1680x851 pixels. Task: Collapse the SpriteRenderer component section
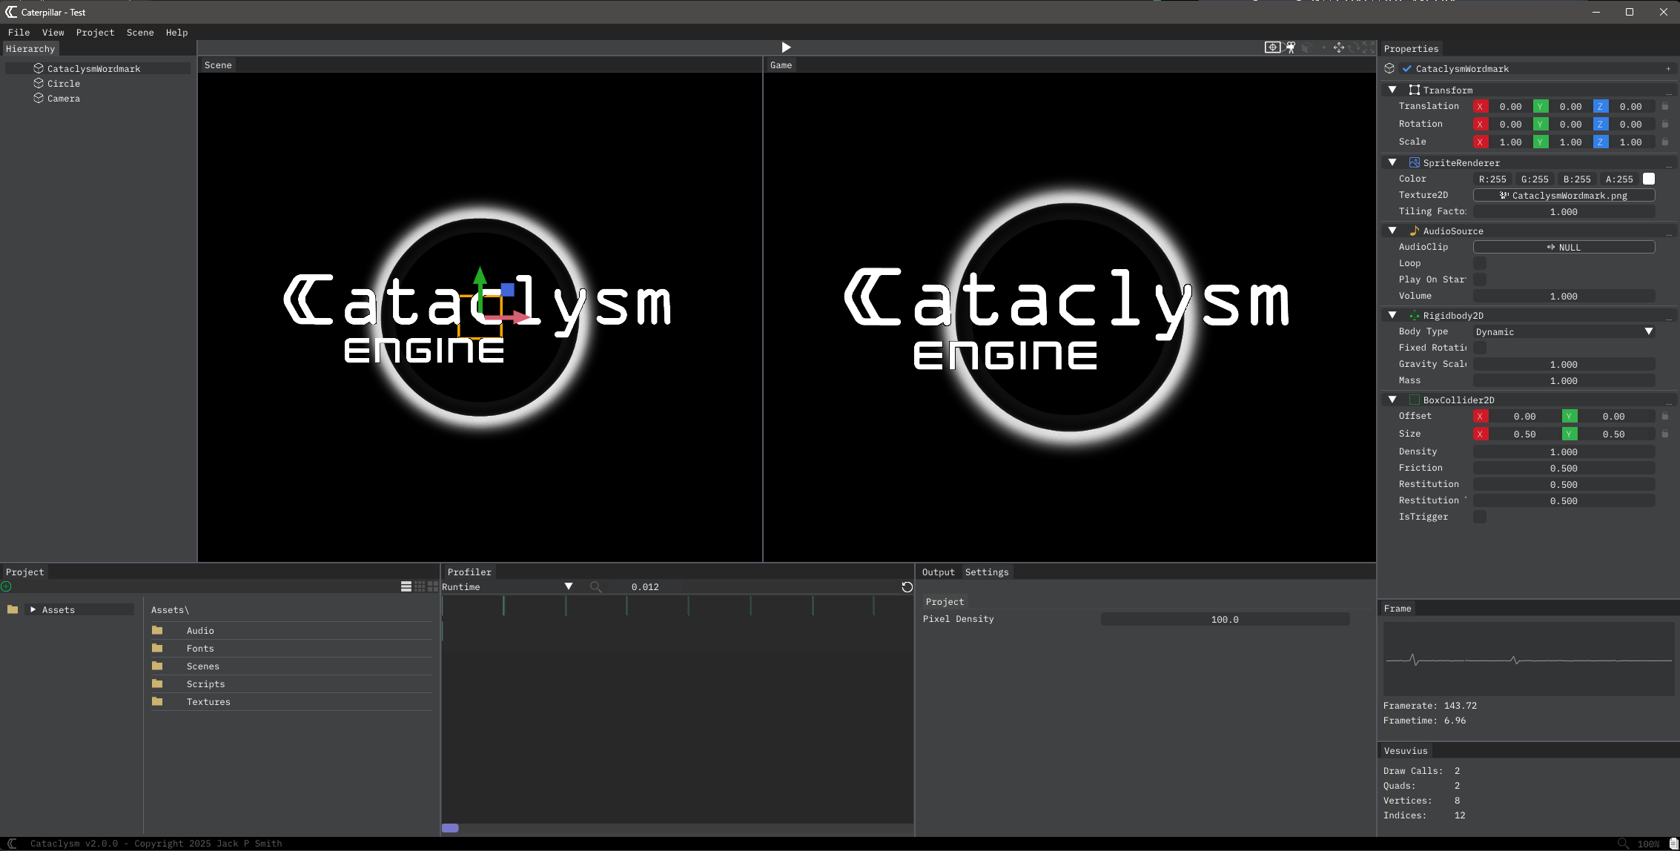pyautogui.click(x=1392, y=162)
